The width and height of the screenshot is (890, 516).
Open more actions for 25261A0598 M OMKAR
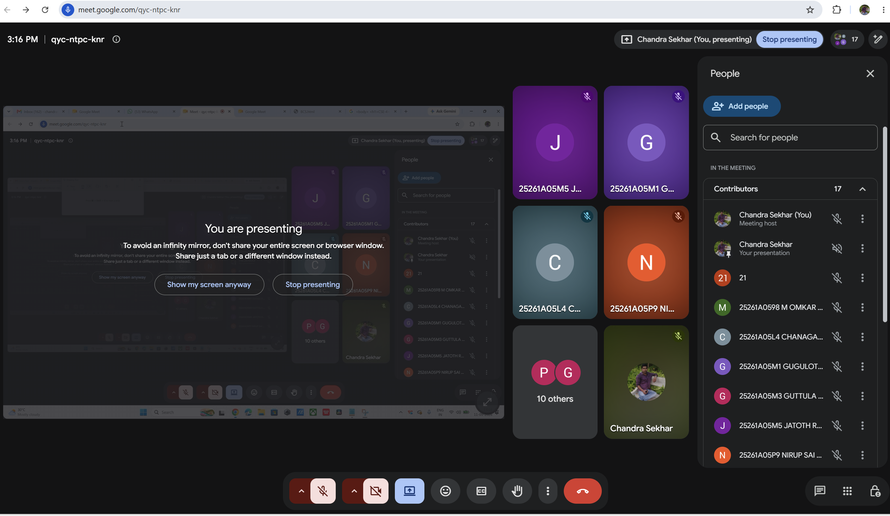(863, 307)
